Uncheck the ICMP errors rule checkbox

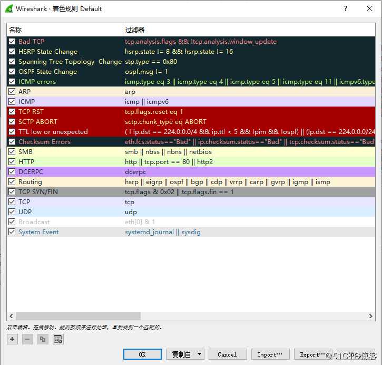tap(12, 81)
